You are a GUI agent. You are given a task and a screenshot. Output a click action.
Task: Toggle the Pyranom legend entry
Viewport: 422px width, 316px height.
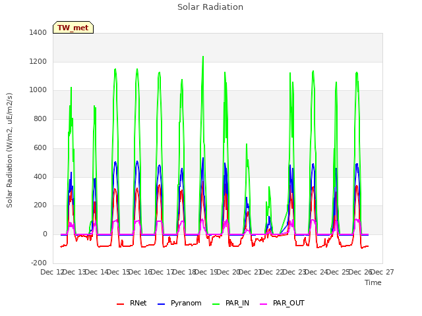[x=179, y=303]
